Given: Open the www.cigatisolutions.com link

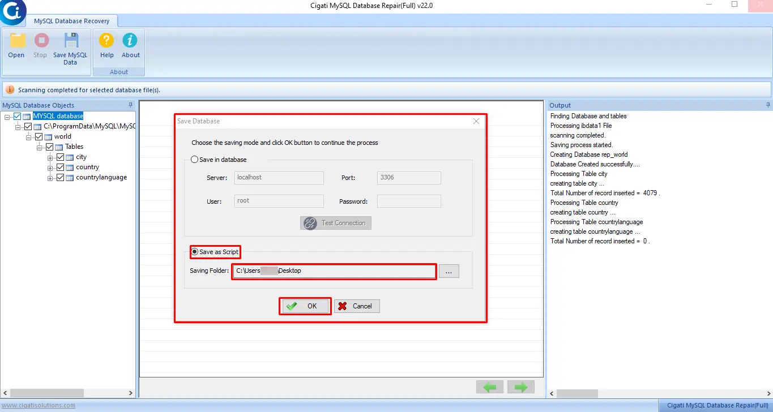Looking at the screenshot, I should [x=38, y=405].
